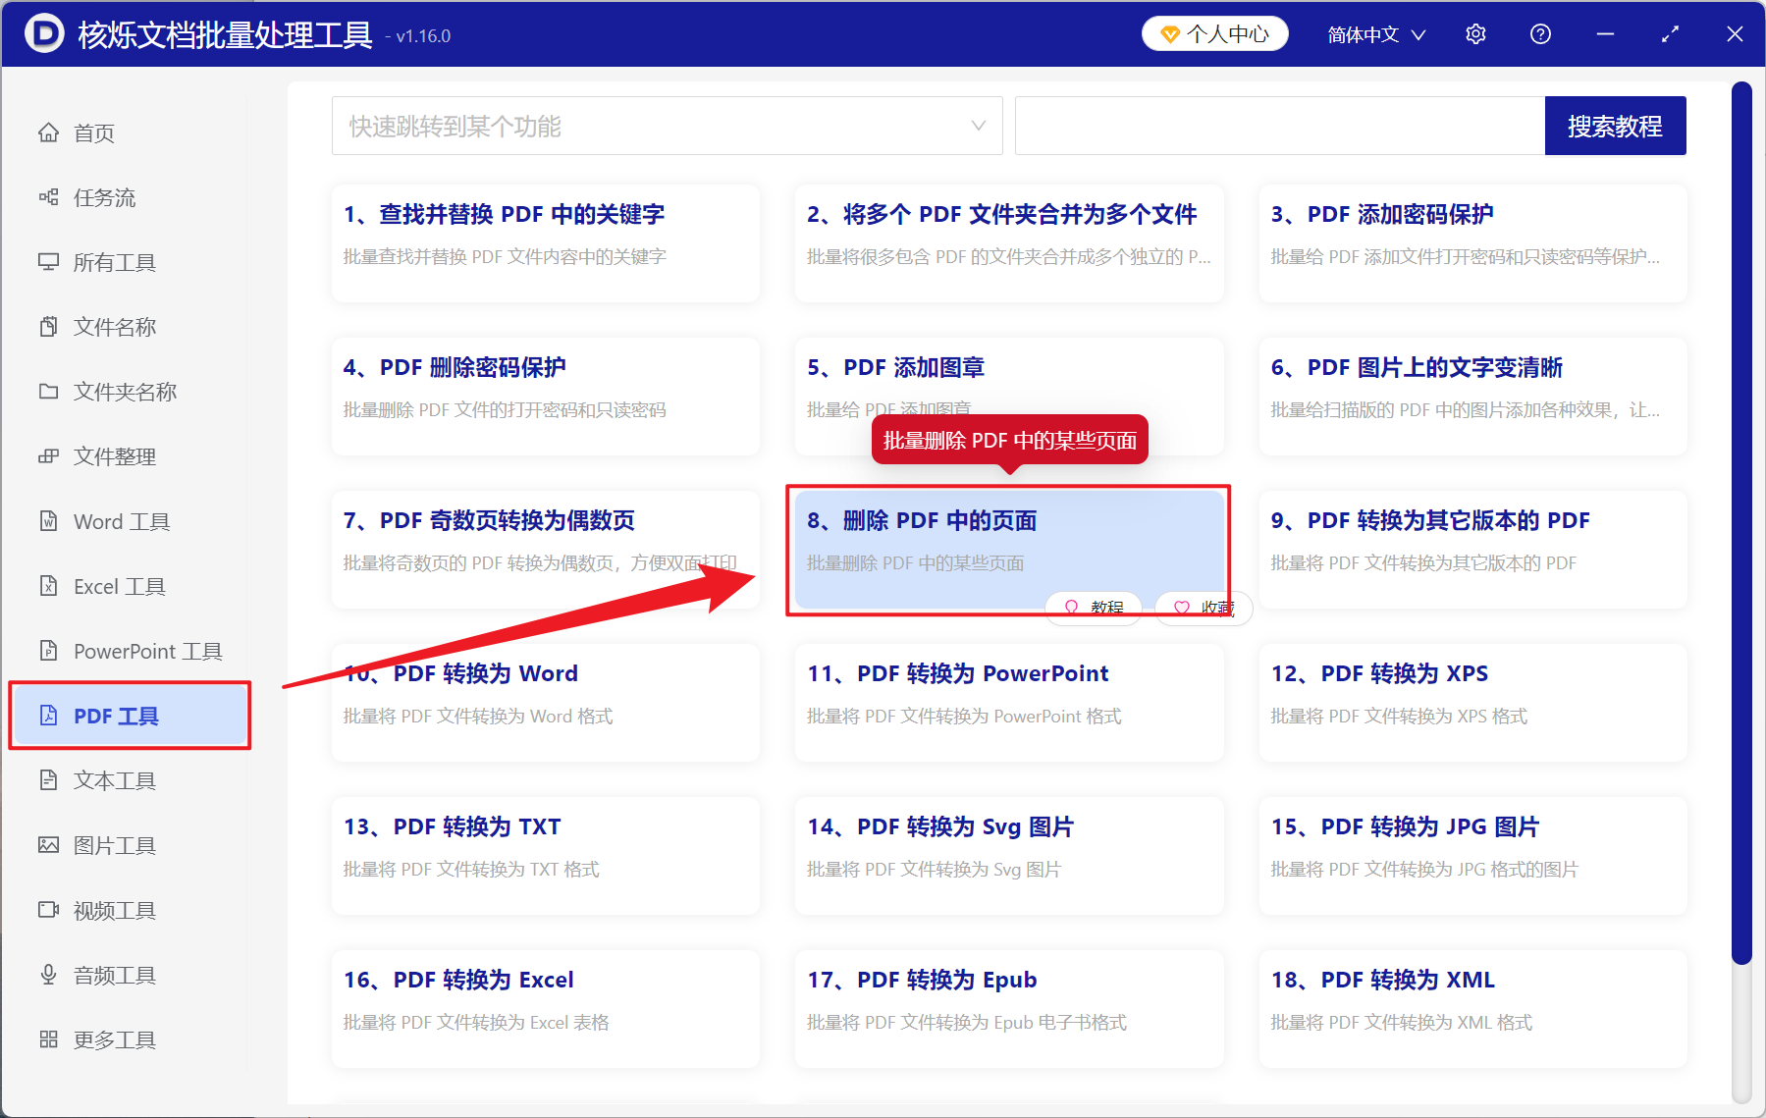Open 更多工具 at the sidebar bottom
The width and height of the screenshot is (1766, 1118).
[115, 1038]
